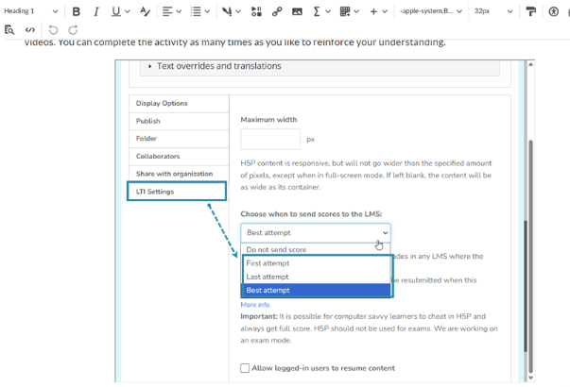Redo the last edit

73,30
